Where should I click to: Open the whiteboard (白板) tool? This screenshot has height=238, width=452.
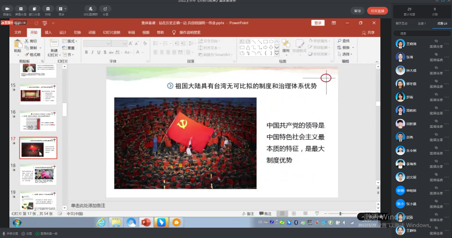point(48,9)
